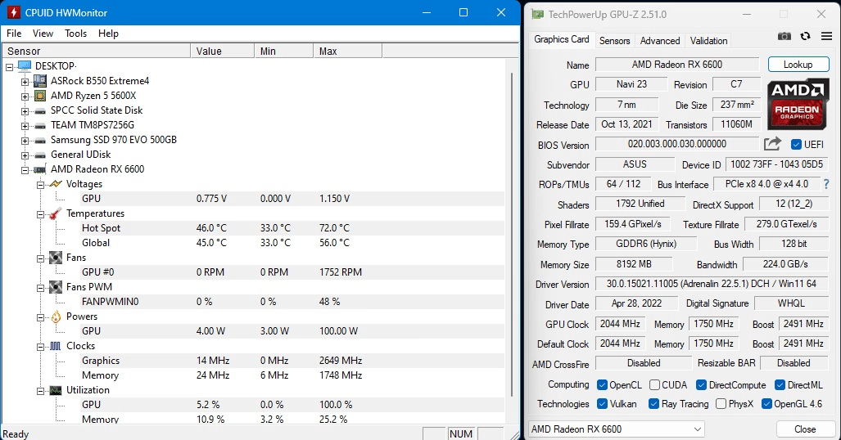Toggle OpenGL 4.6 checkbox
Image resolution: width=841 pixels, height=440 pixels.
coord(766,403)
